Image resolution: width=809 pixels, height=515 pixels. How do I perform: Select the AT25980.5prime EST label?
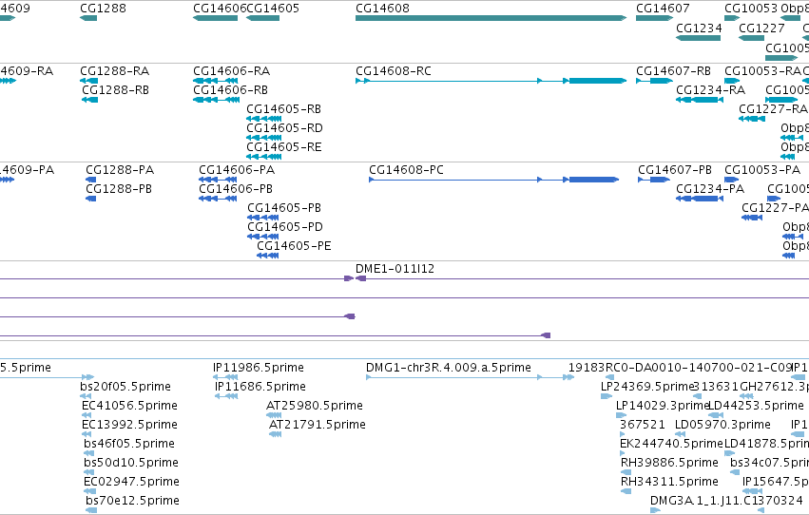tap(315, 407)
